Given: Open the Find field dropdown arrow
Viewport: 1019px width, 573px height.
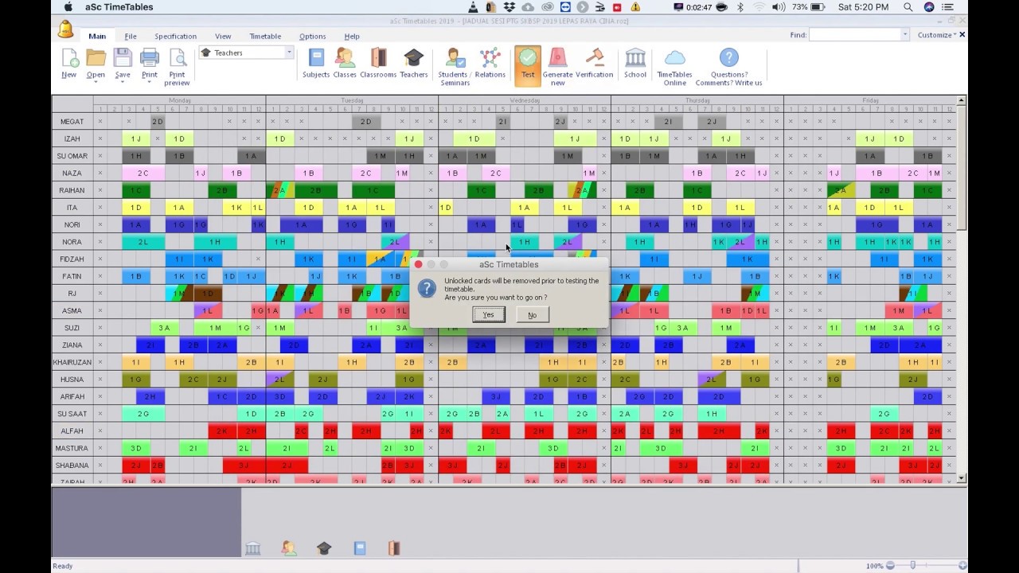Looking at the screenshot, I should pos(904,35).
